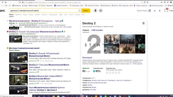Click the lock icon in address bar
Screen dimensions: 173x97
tap(23, 2)
